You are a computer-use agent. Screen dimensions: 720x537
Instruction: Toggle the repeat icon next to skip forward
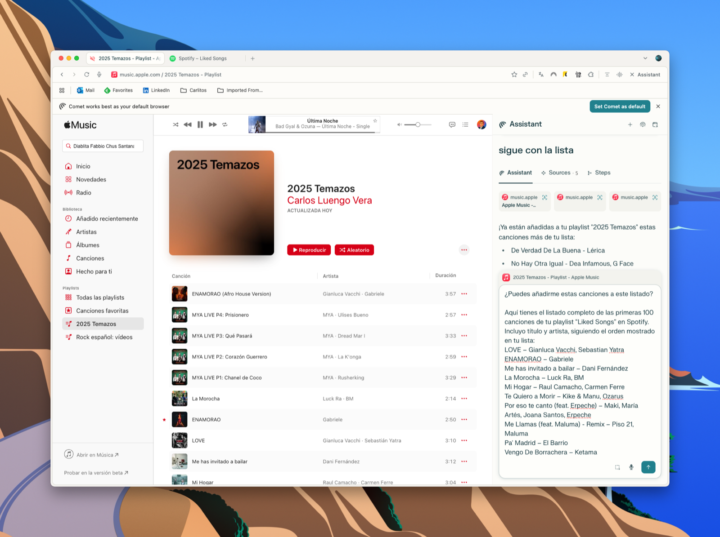click(x=225, y=124)
